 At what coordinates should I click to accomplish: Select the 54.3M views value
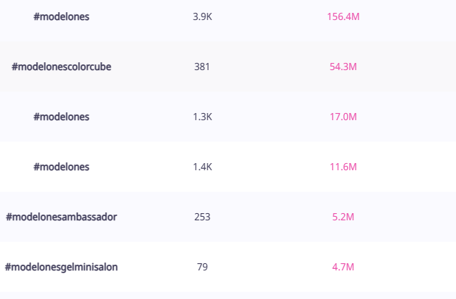pos(343,67)
